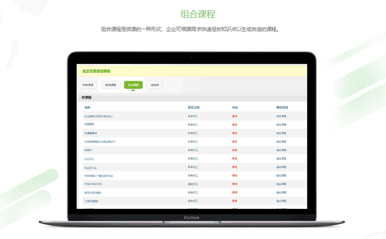Click 所有员工 in the 有效把握三个最佳成交机会 row
The image size is (386, 239).
coord(193,176)
